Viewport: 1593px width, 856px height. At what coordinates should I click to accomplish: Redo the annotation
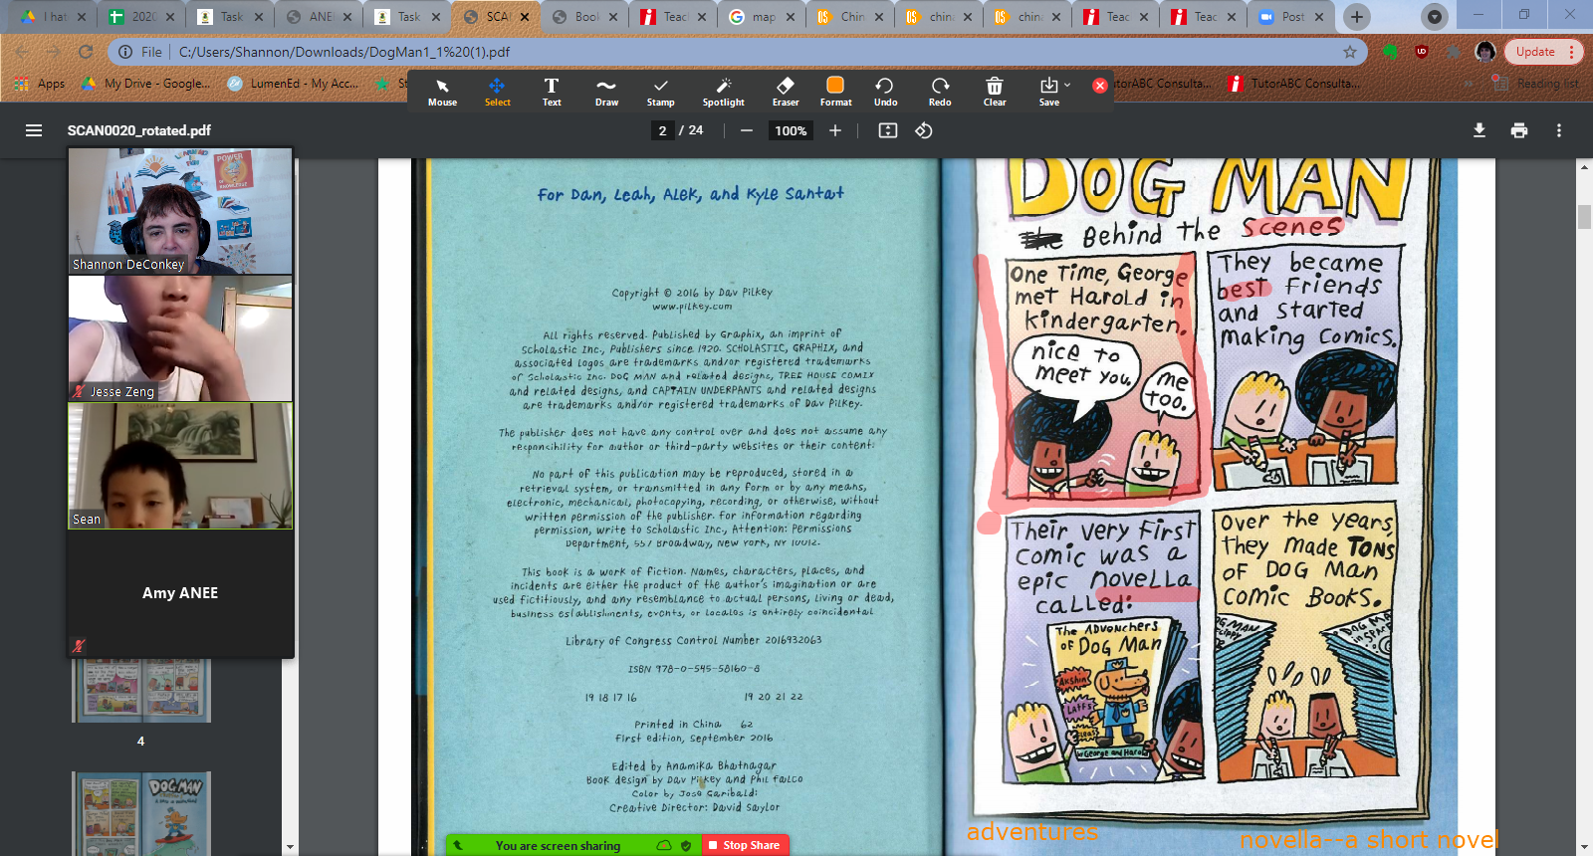pos(940,92)
